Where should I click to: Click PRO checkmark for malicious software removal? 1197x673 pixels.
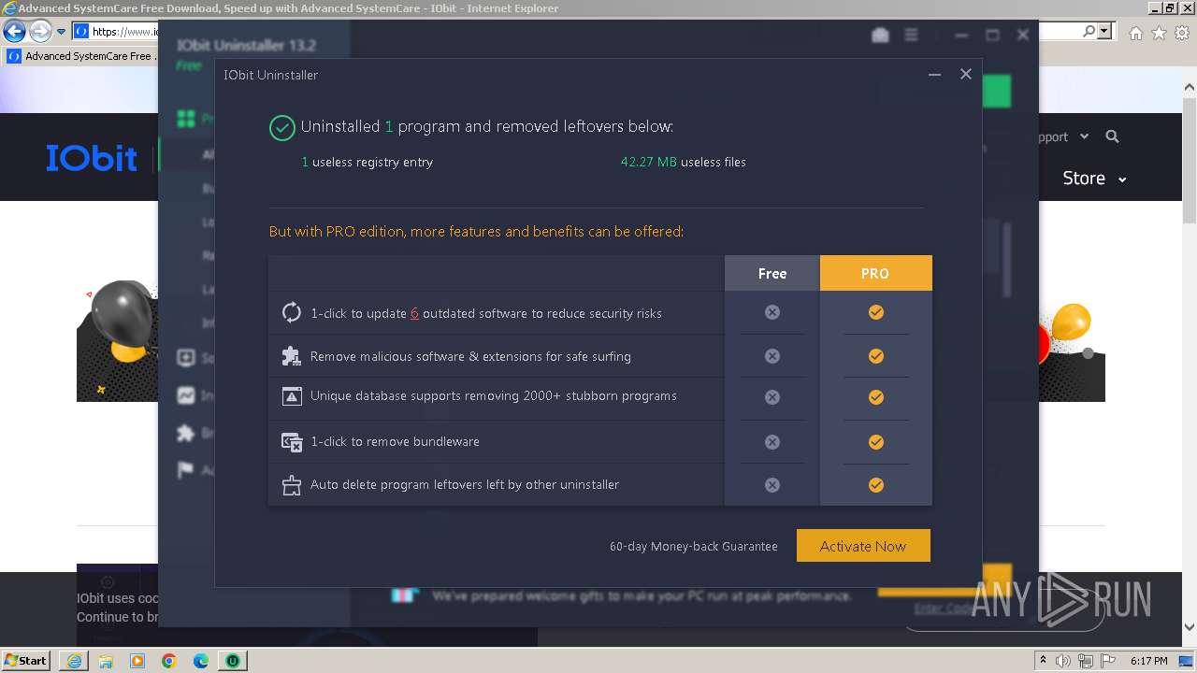coord(876,356)
